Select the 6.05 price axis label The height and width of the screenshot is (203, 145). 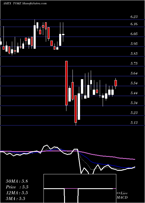click(134, 34)
